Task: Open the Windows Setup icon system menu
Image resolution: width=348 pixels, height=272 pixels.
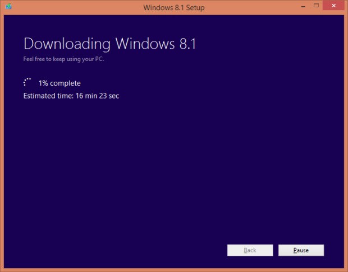Action: pos(8,7)
